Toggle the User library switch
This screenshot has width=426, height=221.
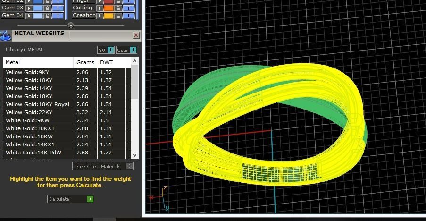[126, 50]
